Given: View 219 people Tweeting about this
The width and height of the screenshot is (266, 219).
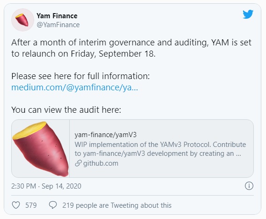Looking at the screenshot, I should coord(117,205).
